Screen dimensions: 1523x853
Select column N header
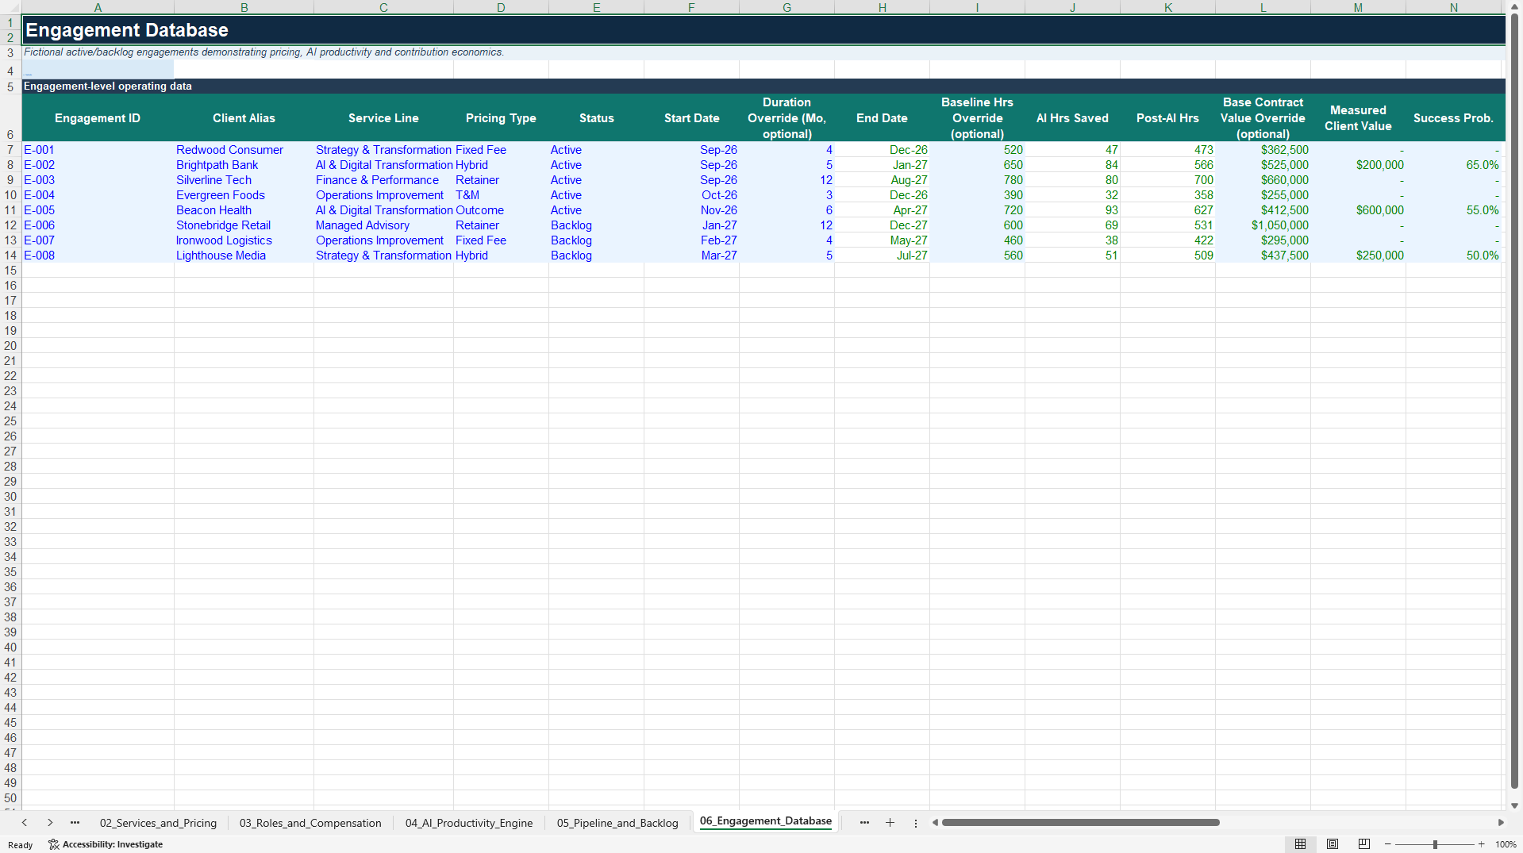click(1454, 7)
